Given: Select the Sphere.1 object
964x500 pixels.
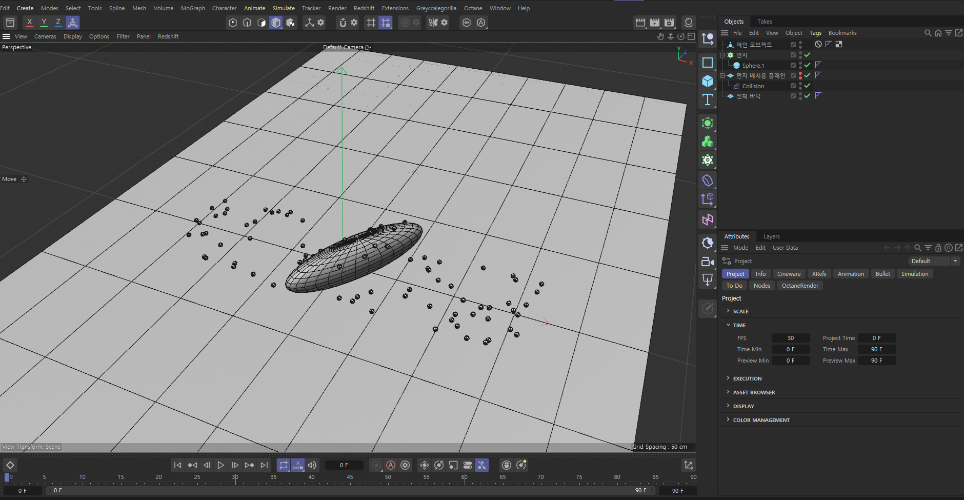Looking at the screenshot, I should [753, 66].
